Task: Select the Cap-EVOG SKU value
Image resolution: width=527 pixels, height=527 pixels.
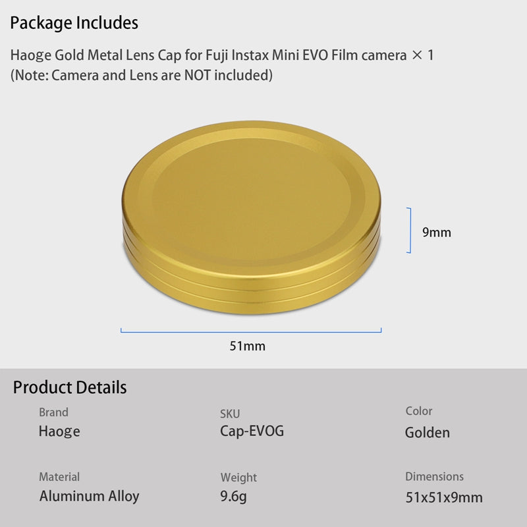Action: 252,431
